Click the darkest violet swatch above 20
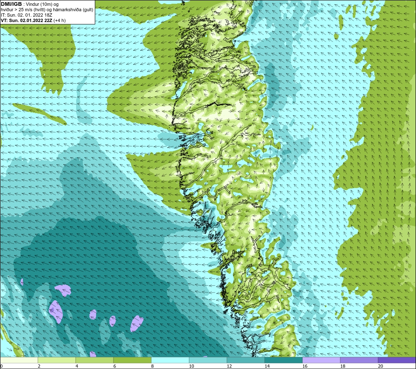The image size is (416, 369). (x=397, y=360)
